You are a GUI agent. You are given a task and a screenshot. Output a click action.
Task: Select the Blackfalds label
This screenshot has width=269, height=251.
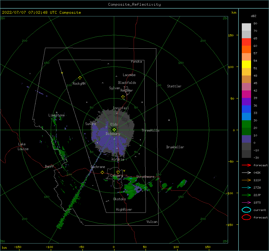click(127, 83)
